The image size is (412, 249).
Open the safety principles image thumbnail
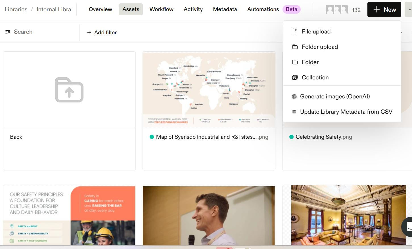69,216
